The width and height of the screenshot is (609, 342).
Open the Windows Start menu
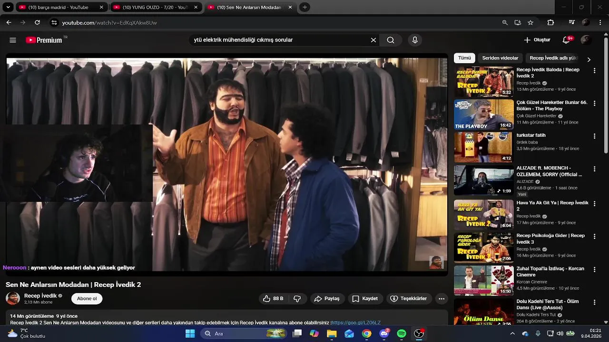click(190, 333)
